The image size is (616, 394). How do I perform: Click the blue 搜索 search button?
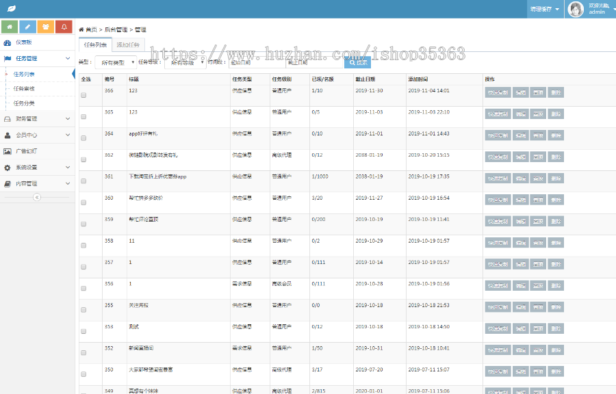pyautogui.click(x=357, y=62)
